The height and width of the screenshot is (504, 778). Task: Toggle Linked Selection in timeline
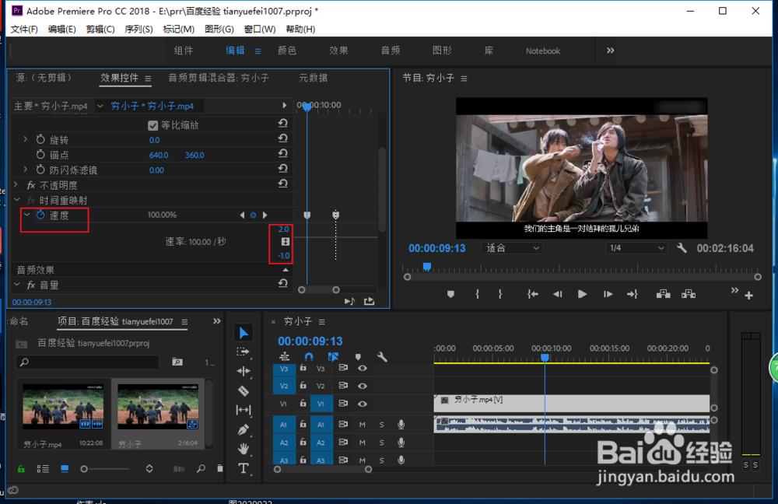click(x=333, y=357)
